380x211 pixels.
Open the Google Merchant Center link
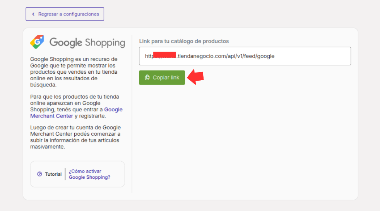pos(76,112)
